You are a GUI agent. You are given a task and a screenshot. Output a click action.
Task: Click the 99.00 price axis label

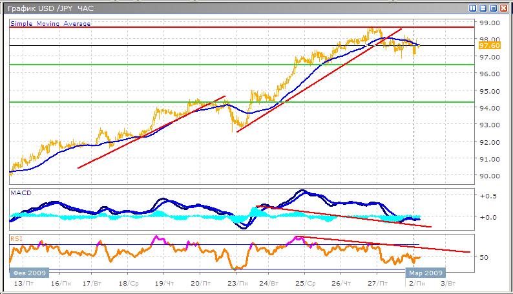point(488,23)
